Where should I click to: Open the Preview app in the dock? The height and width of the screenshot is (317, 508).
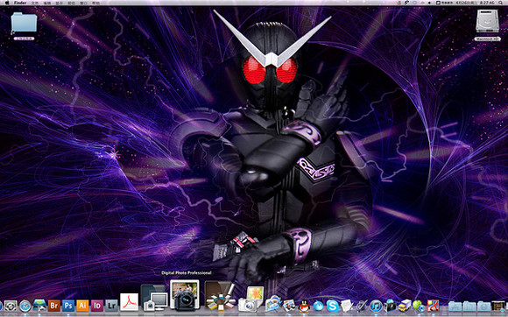(273, 304)
